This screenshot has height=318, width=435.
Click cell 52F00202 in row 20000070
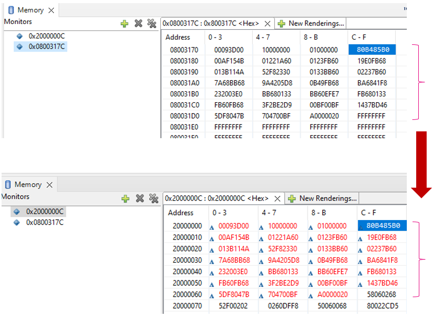233,306
